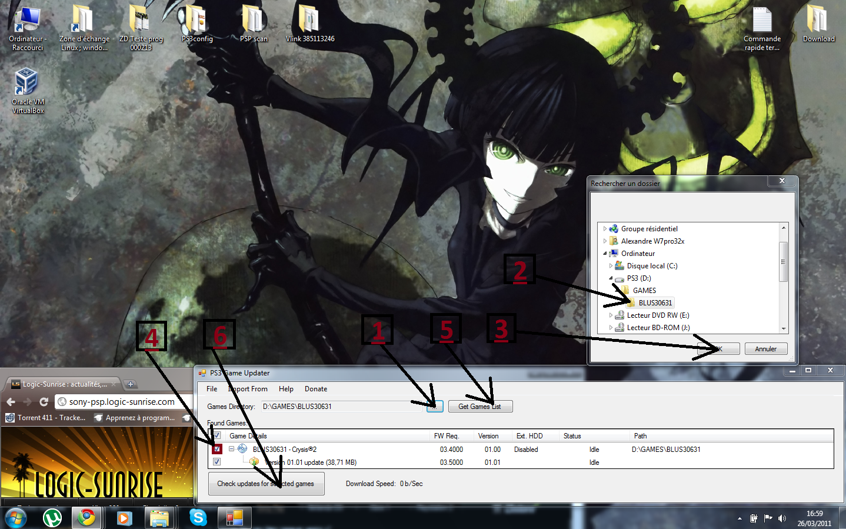Screen dimensions: 846x529
Task: Select the ZD Teste prog desktop folder
Action: tap(141, 28)
